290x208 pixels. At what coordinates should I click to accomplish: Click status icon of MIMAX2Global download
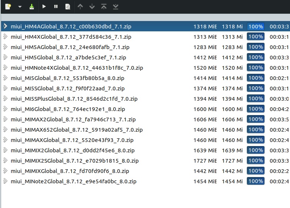6,119
